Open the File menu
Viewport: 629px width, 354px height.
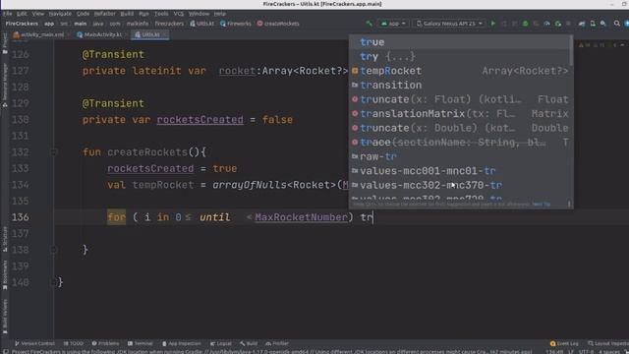click(8, 14)
